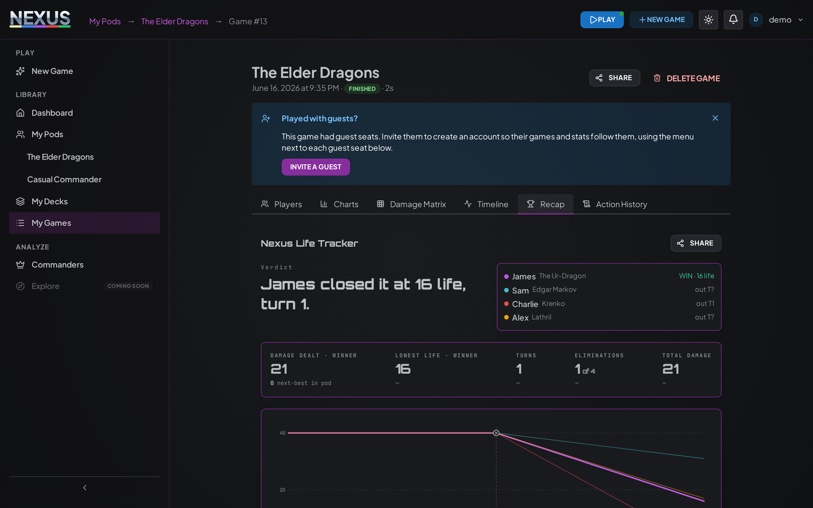The height and width of the screenshot is (508, 813).
Task: Click the FINISHED status badge
Action: [362, 89]
